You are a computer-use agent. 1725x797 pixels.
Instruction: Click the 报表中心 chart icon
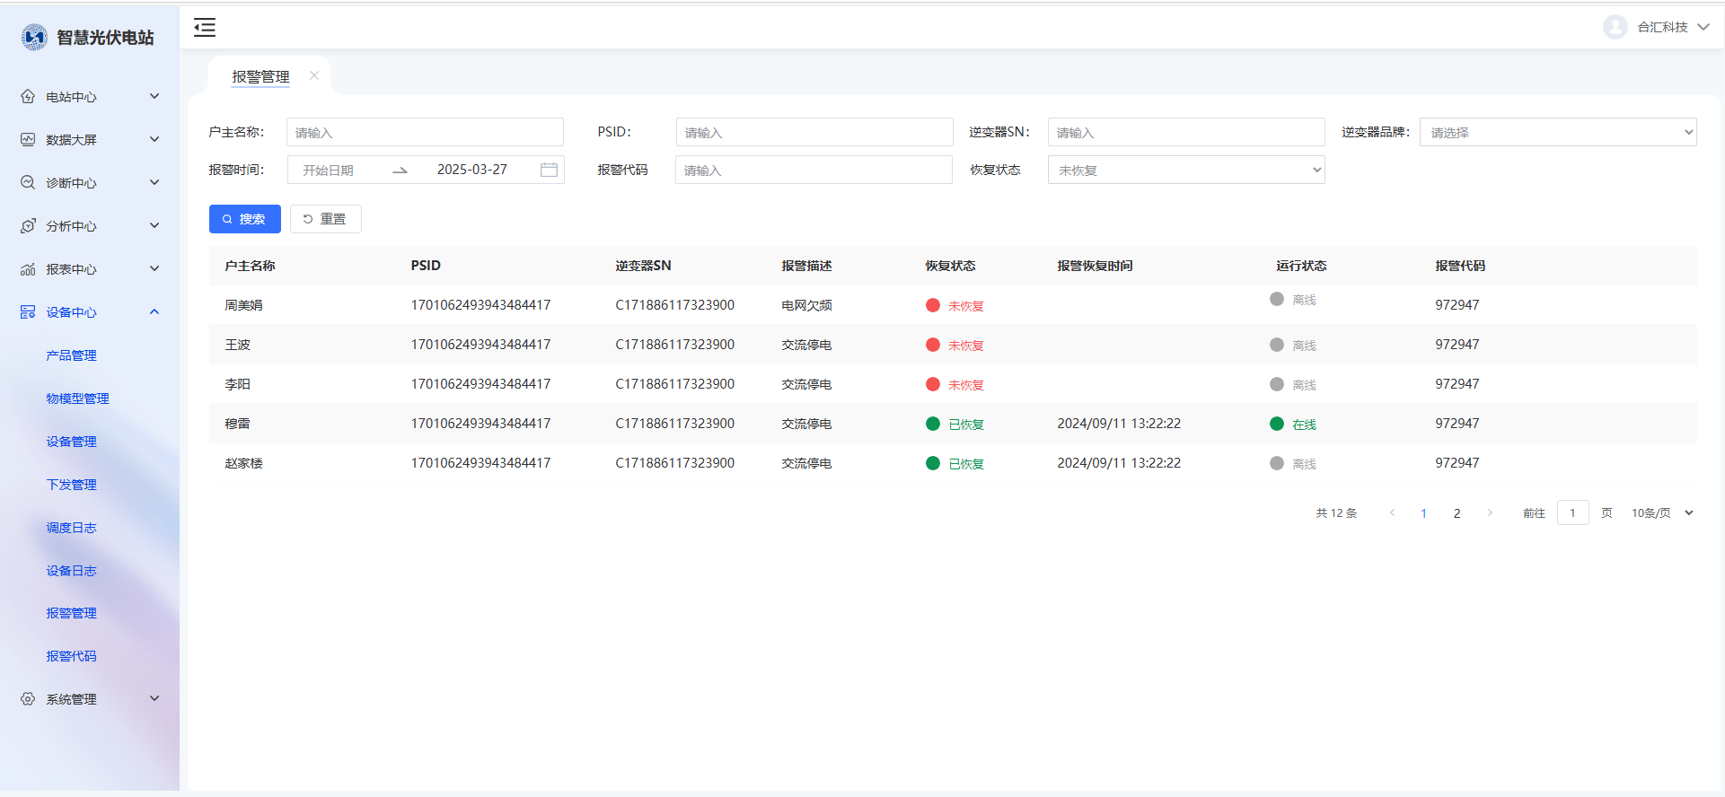coord(28,268)
